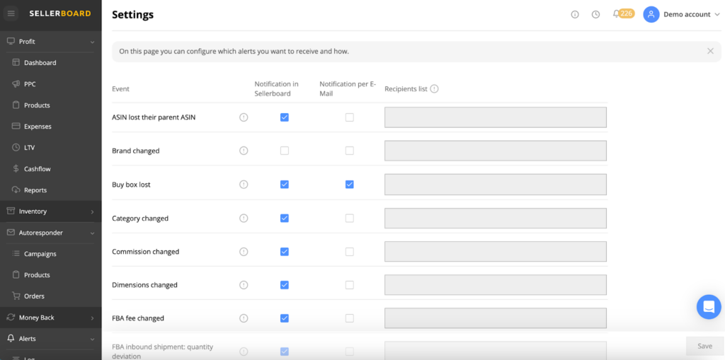Disable Sellerboard notification for Buy box lost
Image resolution: width=725 pixels, height=360 pixels.
coord(285,185)
